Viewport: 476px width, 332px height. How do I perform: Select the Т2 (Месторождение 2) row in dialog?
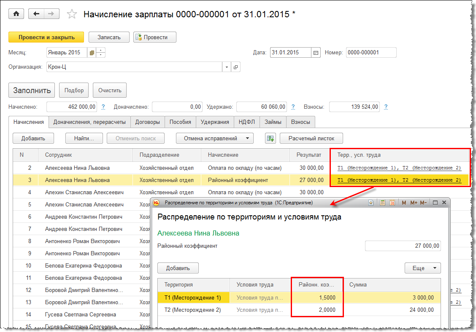[192, 310]
